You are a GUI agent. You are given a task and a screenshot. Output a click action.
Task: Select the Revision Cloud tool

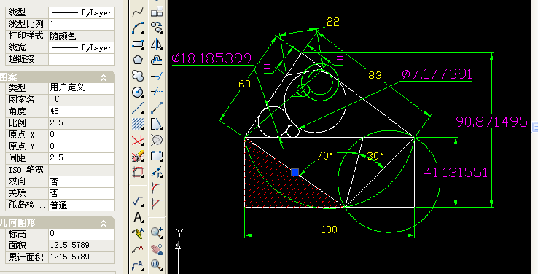tap(138, 76)
